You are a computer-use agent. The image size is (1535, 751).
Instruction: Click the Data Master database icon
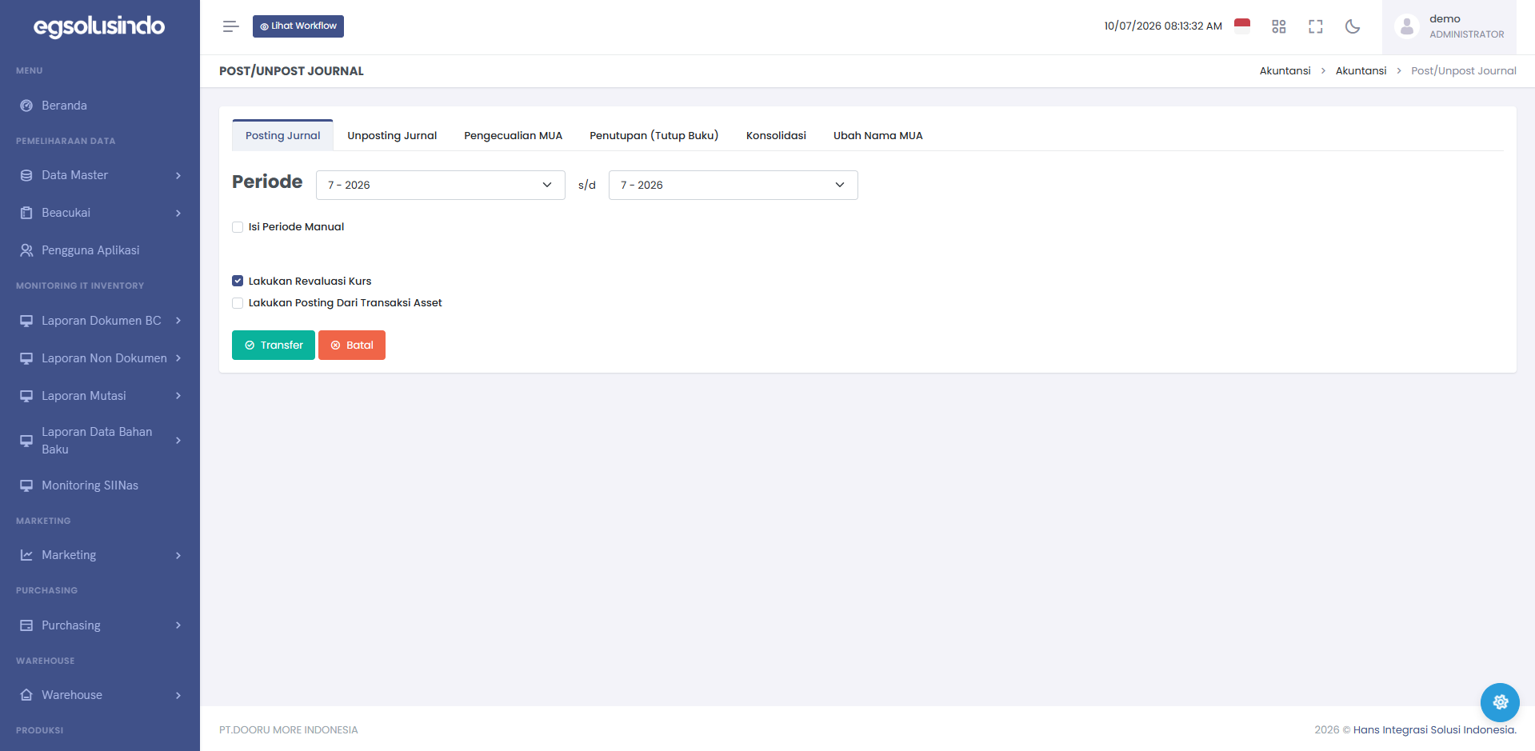point(26,175)
